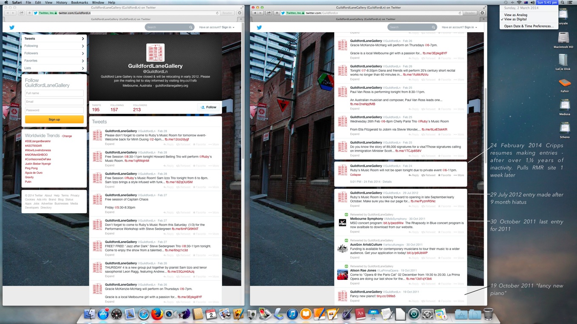Choose Open Date & Time Preferences
This screenshot has width=577, height=324.
click(529, 26)
